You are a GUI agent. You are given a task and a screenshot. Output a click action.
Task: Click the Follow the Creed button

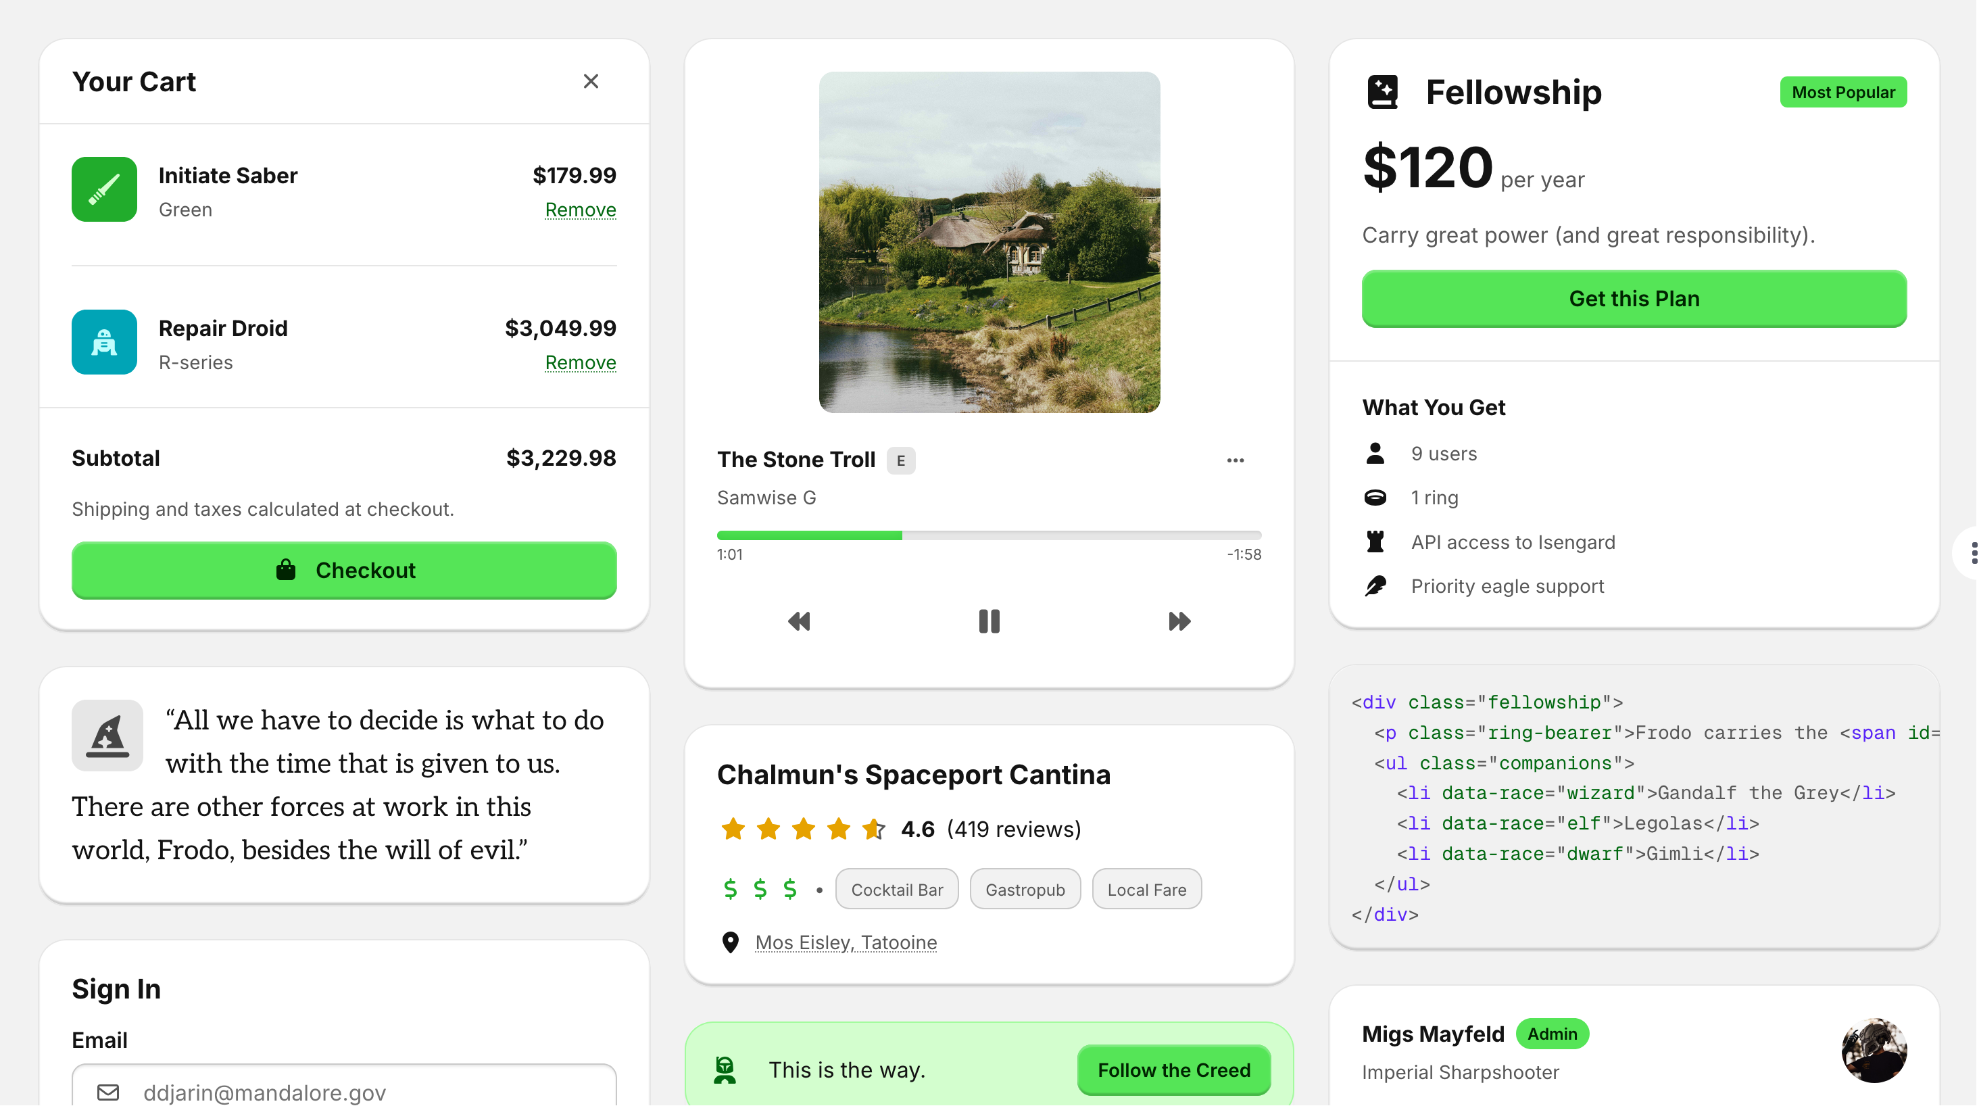click(1173, 1070)
